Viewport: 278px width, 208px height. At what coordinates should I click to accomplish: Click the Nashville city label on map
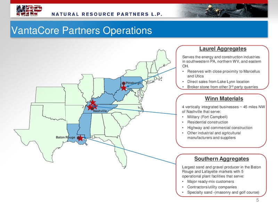point(100,111)
